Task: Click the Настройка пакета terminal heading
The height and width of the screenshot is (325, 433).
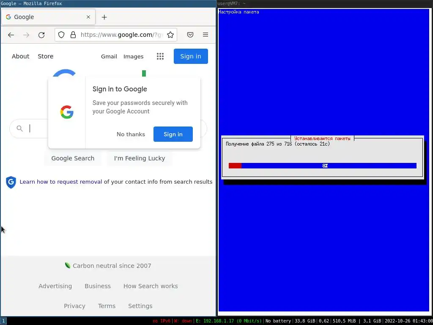Action: coord(238,12)
